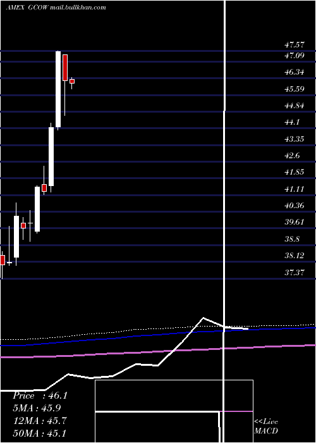Click the 50MA : 45.1 readout
Viewport: 316px width, 443px height.
point(40,433)
